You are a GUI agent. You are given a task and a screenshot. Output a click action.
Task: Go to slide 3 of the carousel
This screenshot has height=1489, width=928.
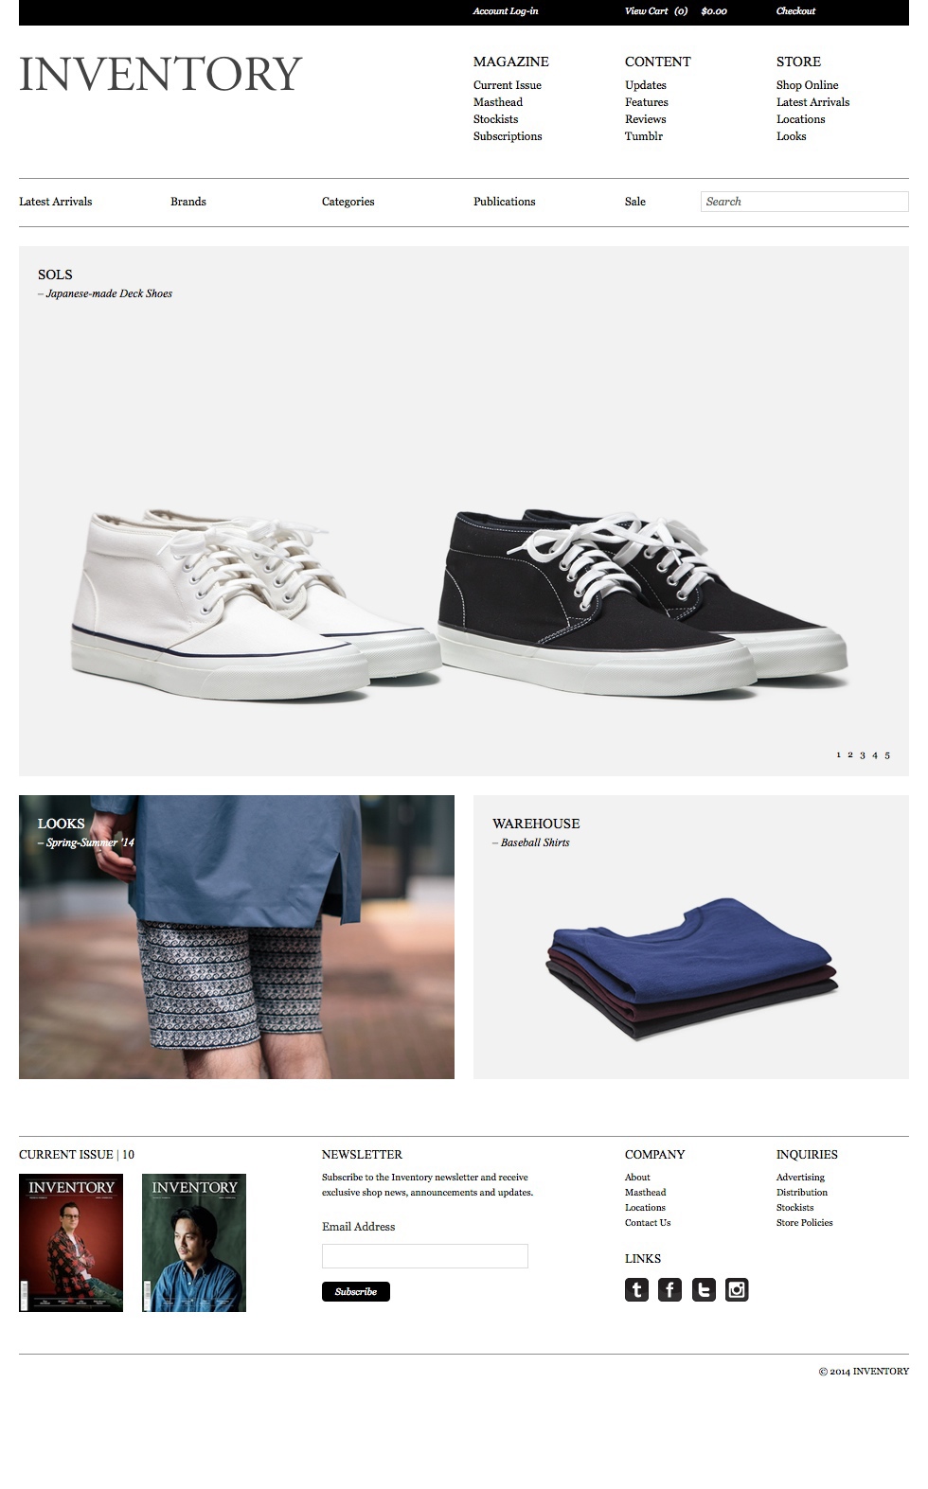863,755
